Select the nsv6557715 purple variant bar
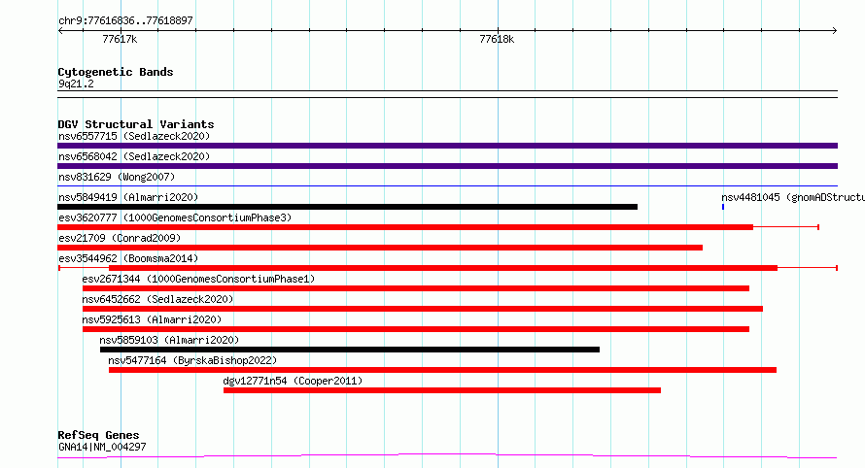This screenshot has width=865, height=468. click(447, 146)
